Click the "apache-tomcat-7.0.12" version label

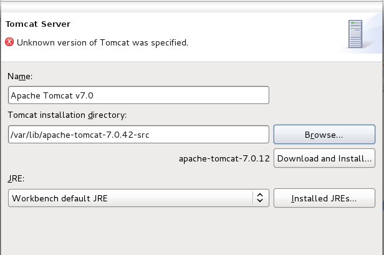click(224, 158)
